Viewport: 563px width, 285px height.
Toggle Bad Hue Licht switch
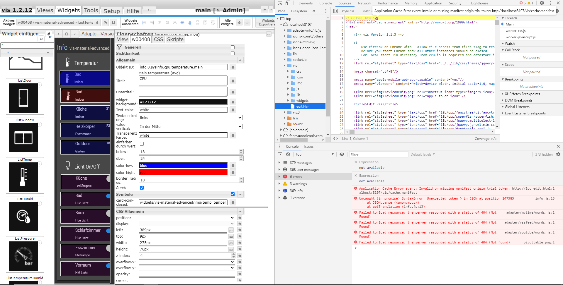coord(108,196)
